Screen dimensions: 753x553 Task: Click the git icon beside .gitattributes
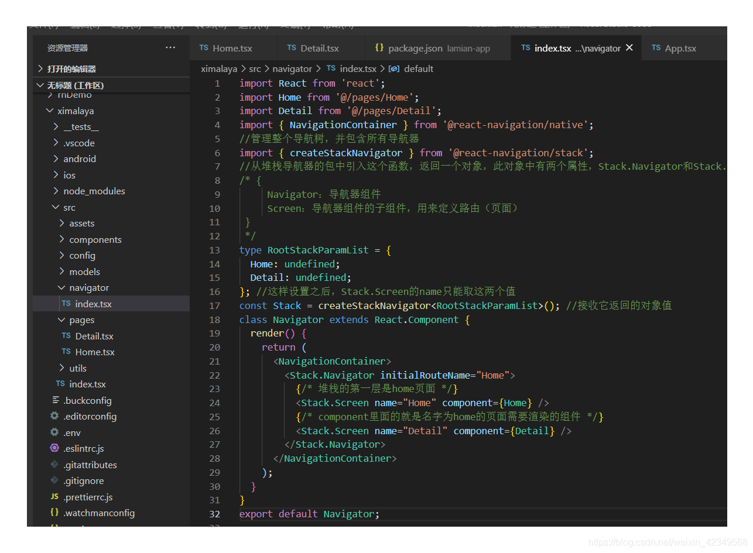54,465
